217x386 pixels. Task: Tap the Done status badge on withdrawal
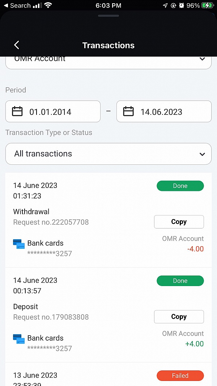coord(180,186)
